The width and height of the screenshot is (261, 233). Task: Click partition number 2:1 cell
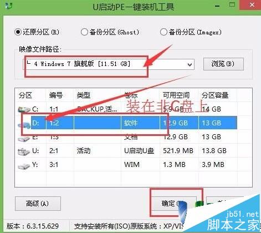pos(54,151)
